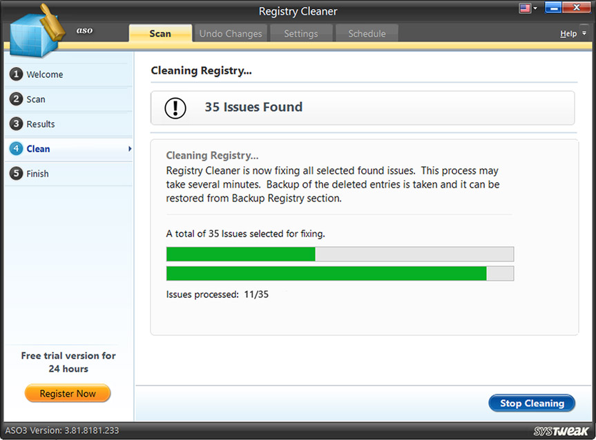Click Stop Cleaning to halt the process

click(531, 403)
